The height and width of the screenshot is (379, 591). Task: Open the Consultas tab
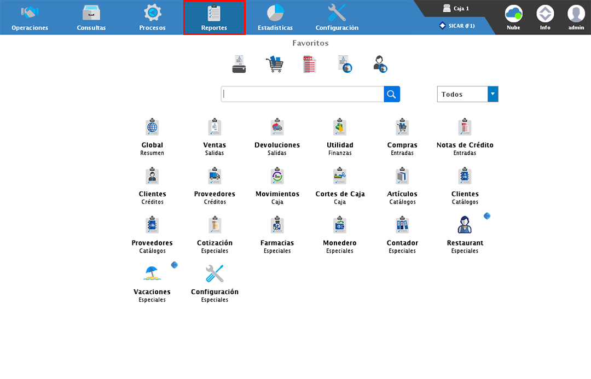click(91, 18)
